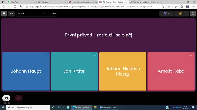The width and height of the screenshot is (197, 110).
Task: Choose the Jan Křtitel answer tile
Action: click(74, 71)
